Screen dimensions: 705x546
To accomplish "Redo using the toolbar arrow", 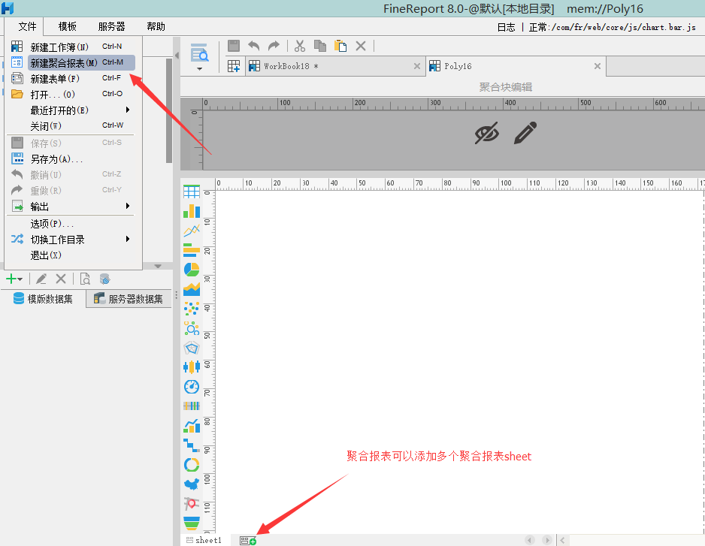I will pyautogui.click(x=274, y=46).
